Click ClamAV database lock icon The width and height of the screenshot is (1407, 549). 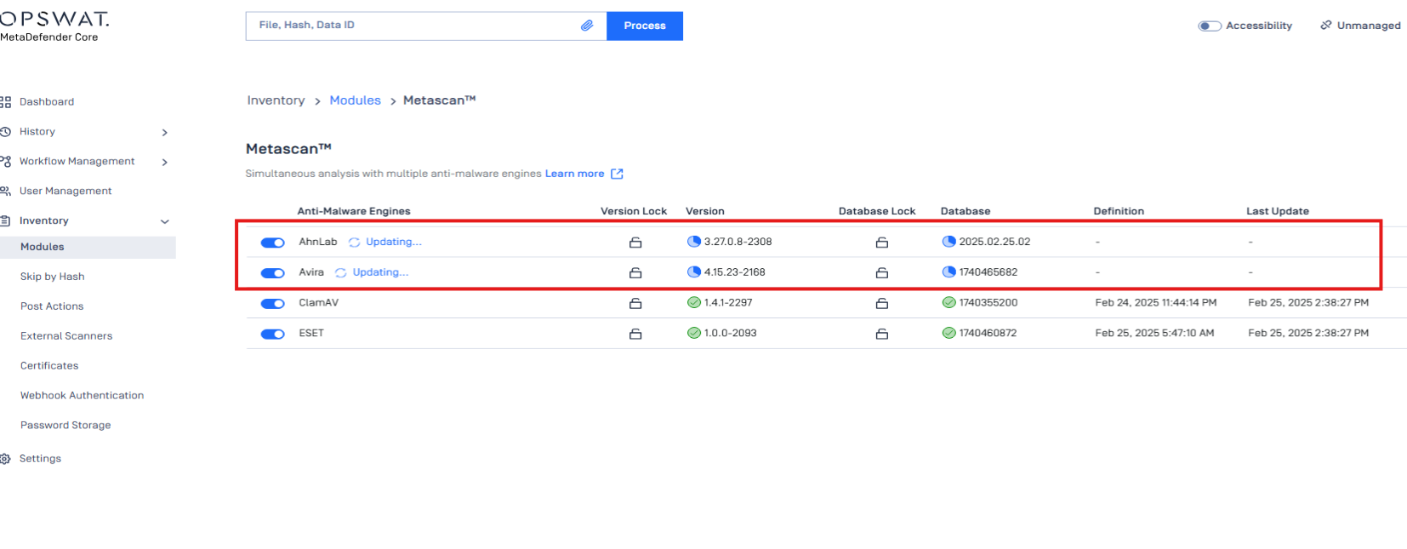tap(882, 304)
